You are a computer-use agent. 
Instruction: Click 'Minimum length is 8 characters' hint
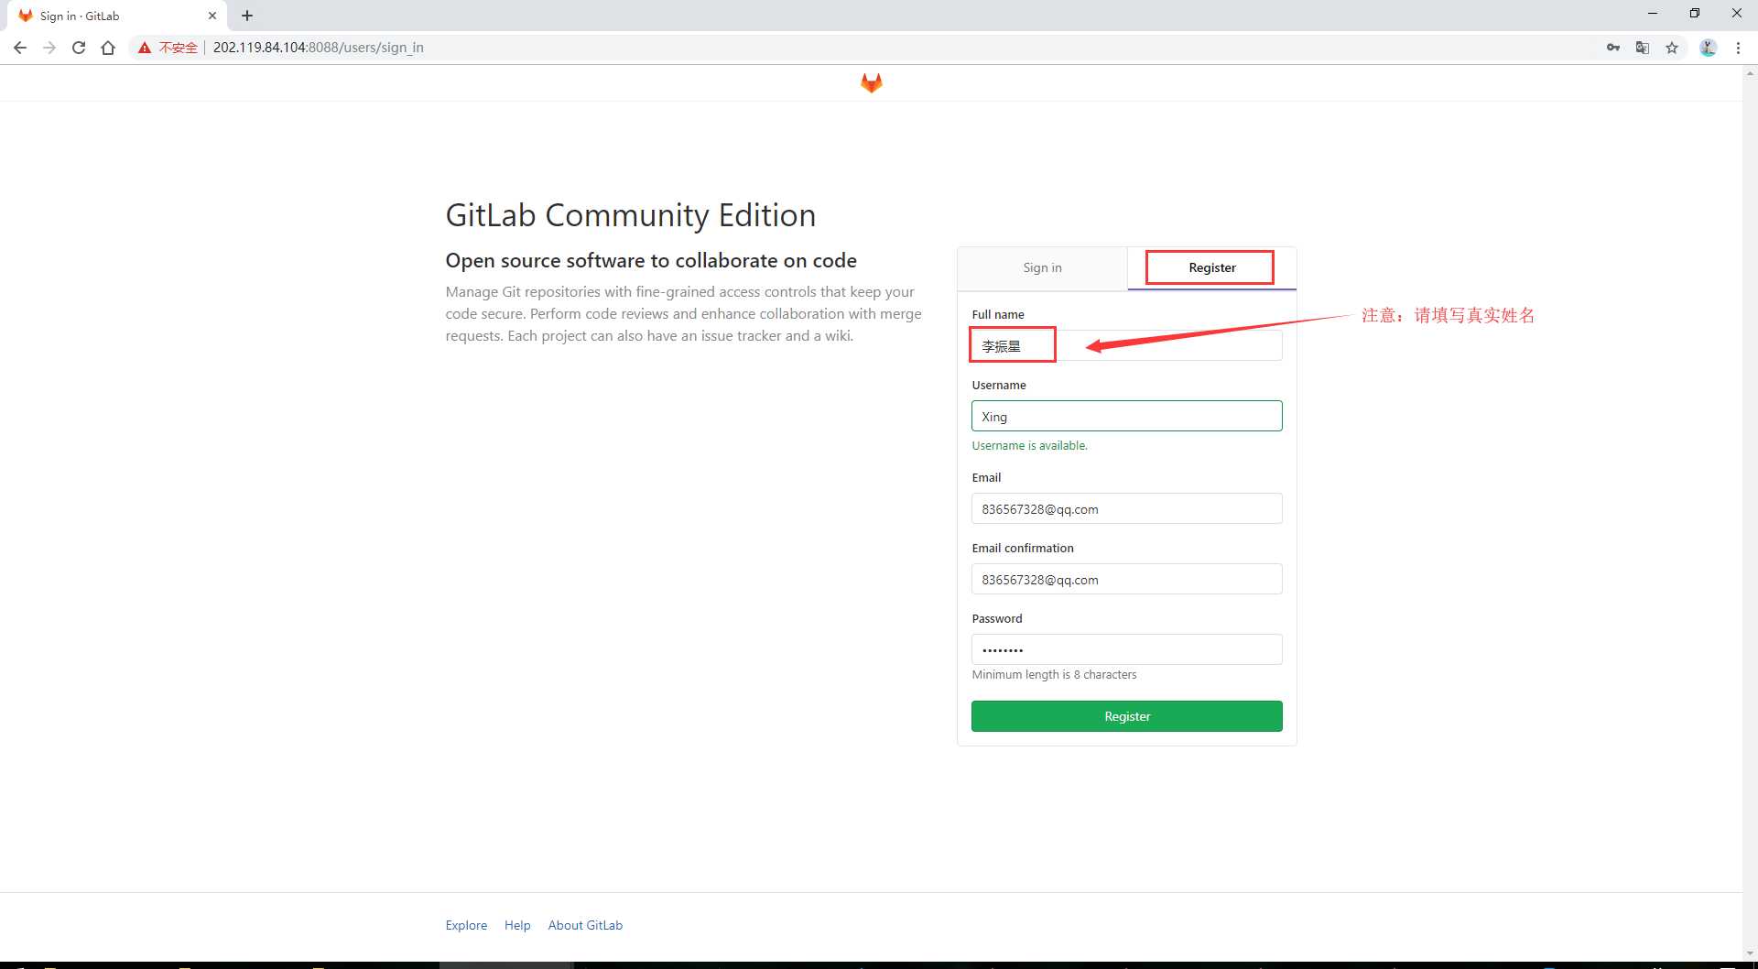(1054, 674)
